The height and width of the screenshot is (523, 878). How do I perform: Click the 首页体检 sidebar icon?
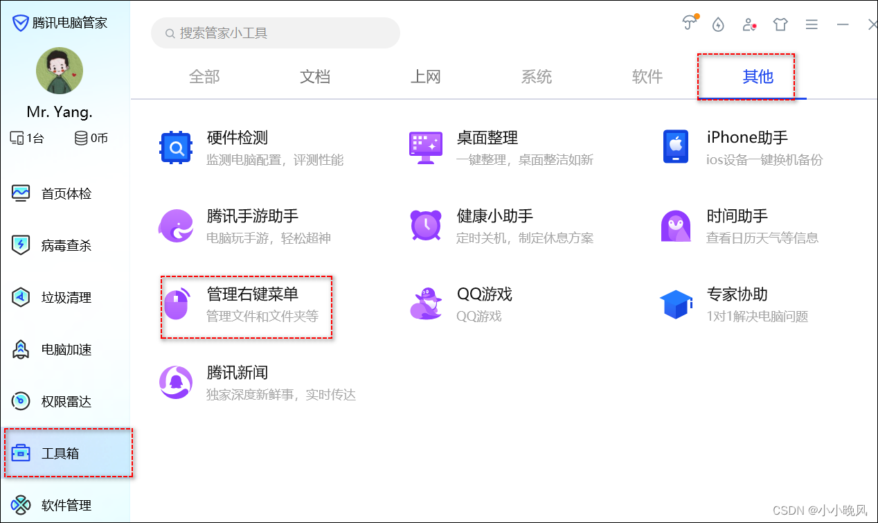(21, 193)
